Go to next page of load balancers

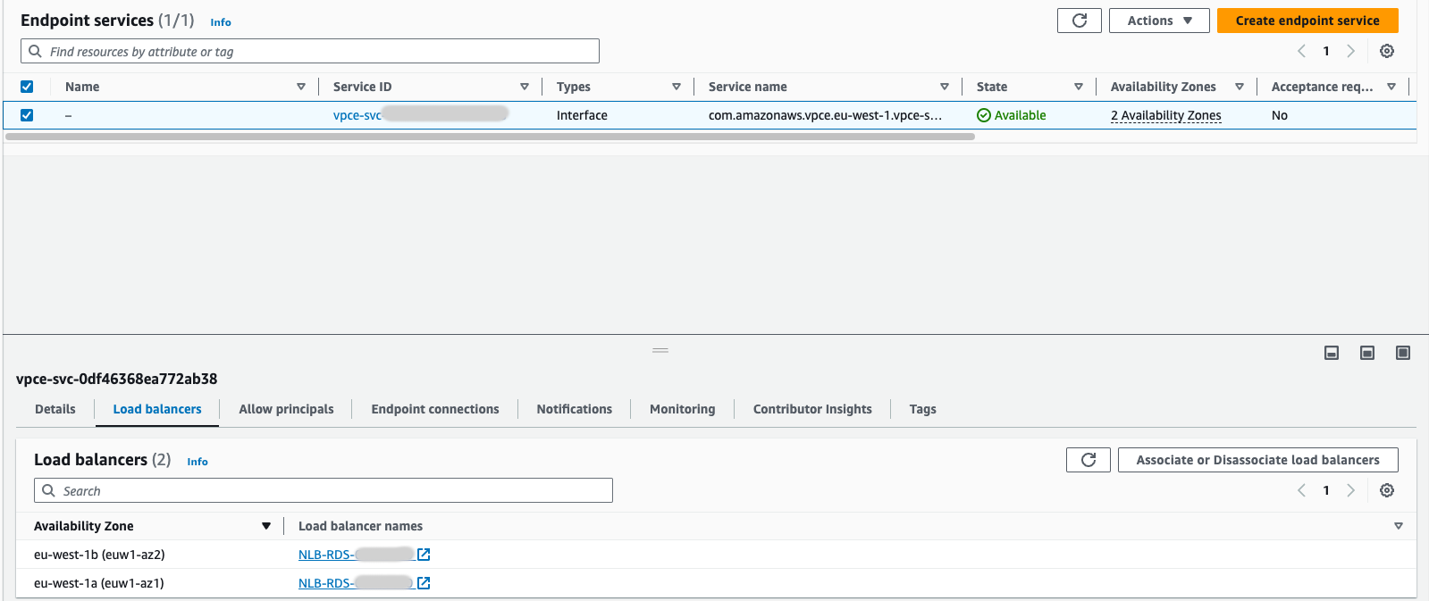coord(1350,490)
